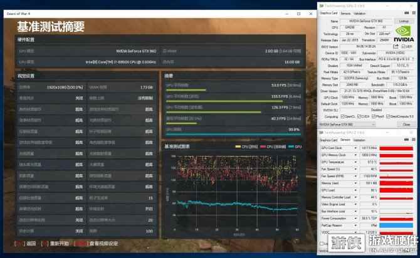Click the GPU-Z app icon in top title bar
Image resolution: width=420 pixels, height=258 pixels.
pos(322,6)
